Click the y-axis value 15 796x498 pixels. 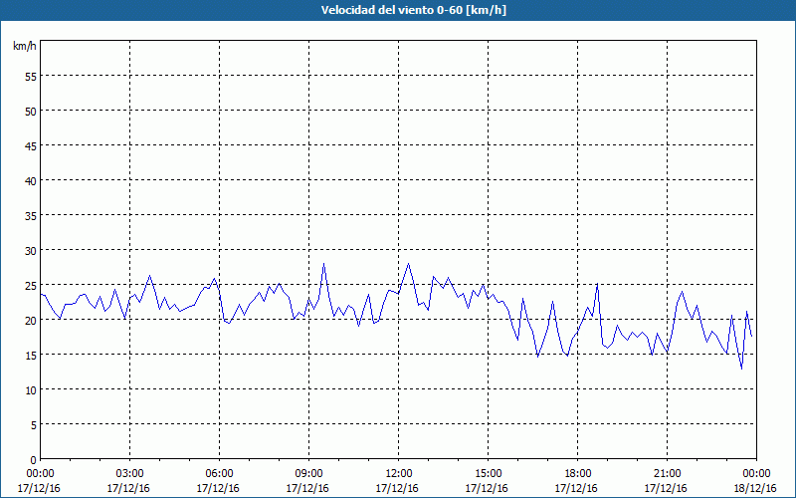[x=31, y=355]
